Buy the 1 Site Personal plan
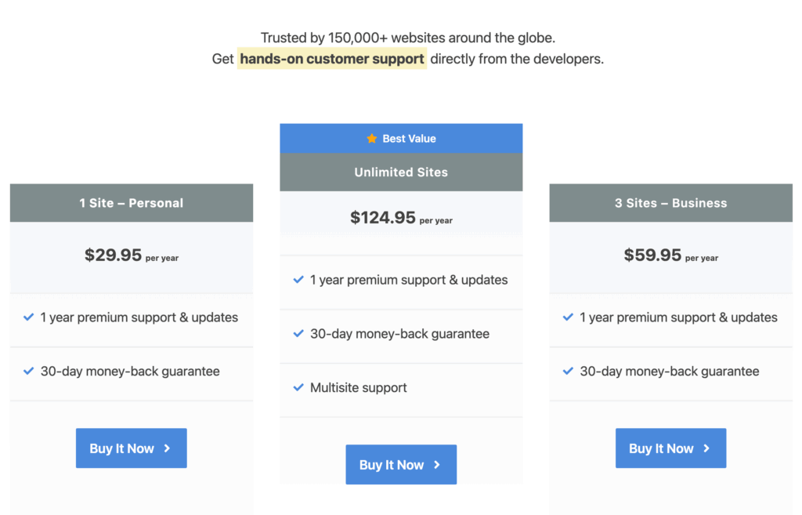This screenshot has width=802, height=515. pyautogui.click(x=131, y=448)
